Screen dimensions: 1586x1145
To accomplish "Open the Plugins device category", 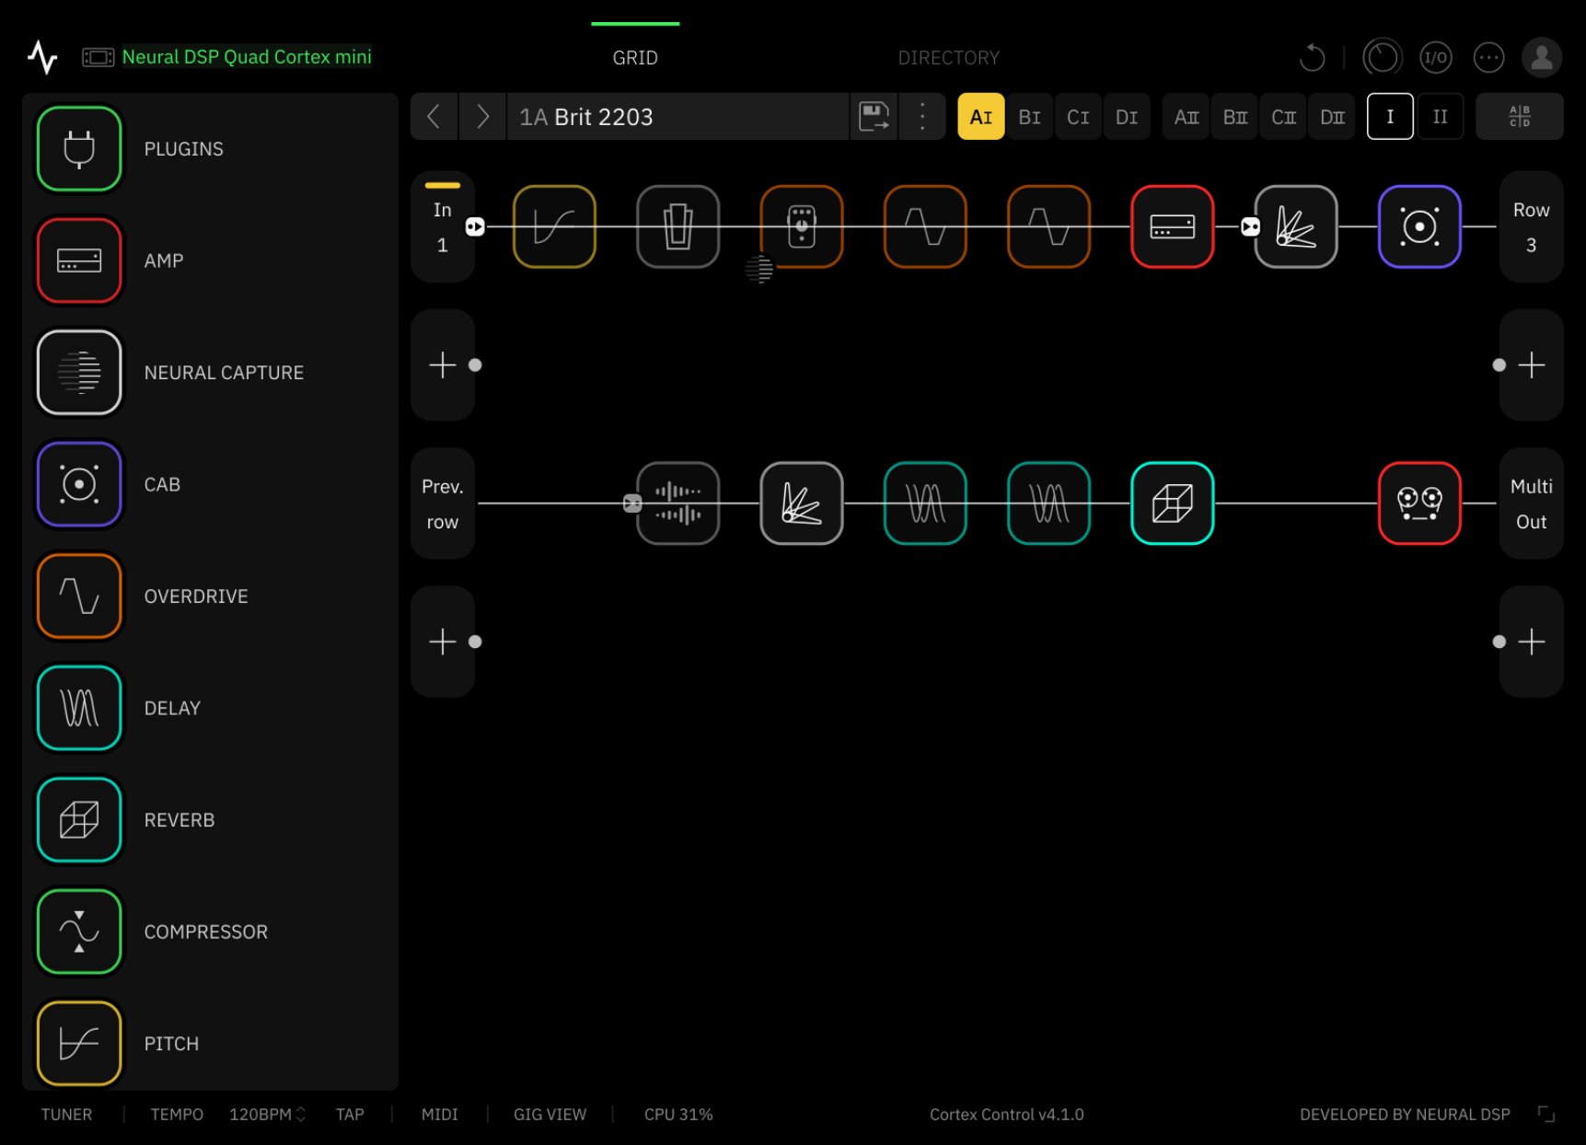I will click(79, 148).
